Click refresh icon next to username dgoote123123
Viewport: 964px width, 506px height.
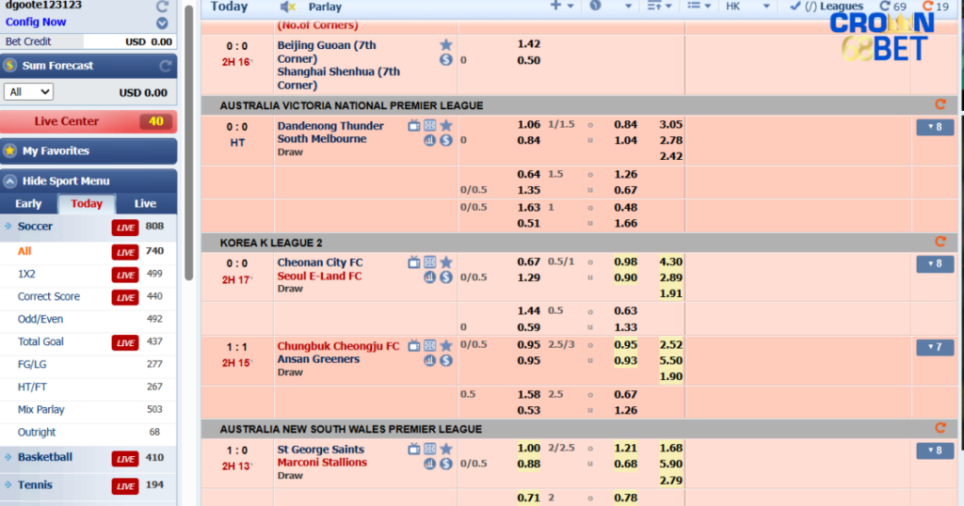click(x=162, y=7)
